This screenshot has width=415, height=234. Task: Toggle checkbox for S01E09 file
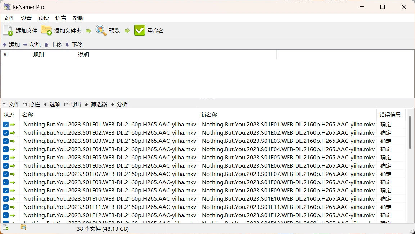tap(6, 191)
